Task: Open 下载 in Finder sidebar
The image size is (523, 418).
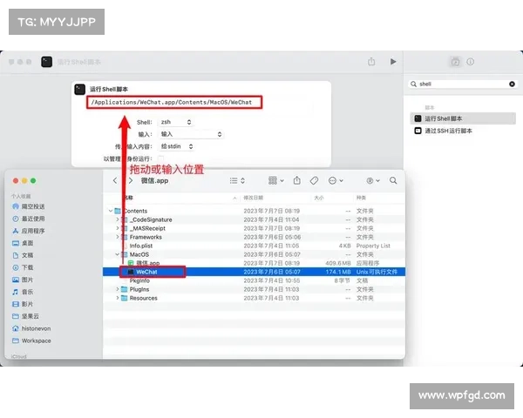Action: 28,267
